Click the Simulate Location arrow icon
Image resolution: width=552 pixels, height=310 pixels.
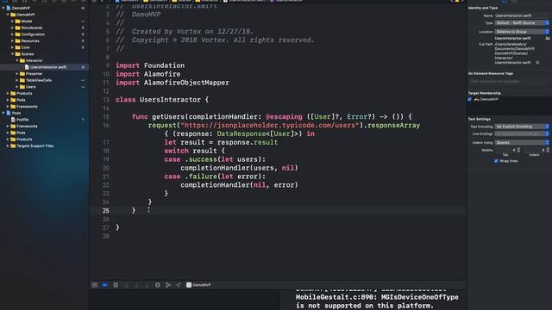(179, 285)
